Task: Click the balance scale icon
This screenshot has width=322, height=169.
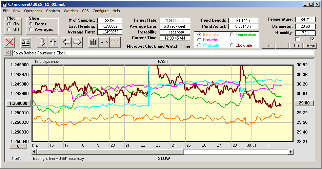Action: click(25, 43)
